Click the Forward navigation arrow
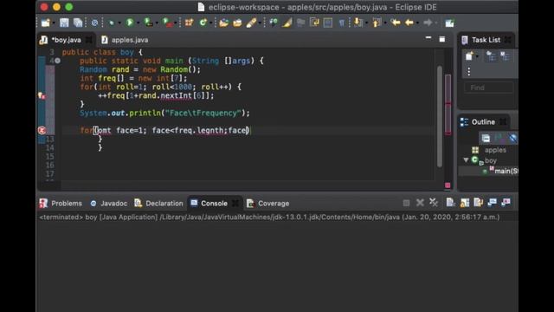Viewport: 554px width, 312px height. click(428, 23)
